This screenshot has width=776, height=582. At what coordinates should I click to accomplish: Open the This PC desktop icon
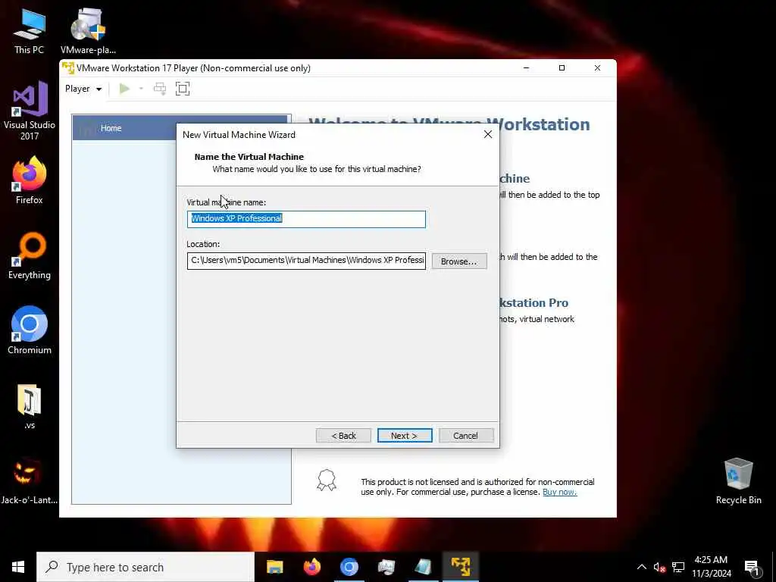point(30,31)
